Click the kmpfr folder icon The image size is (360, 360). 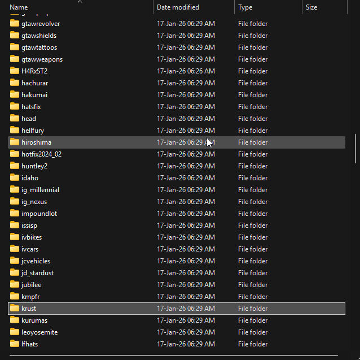tap(15, 297)
